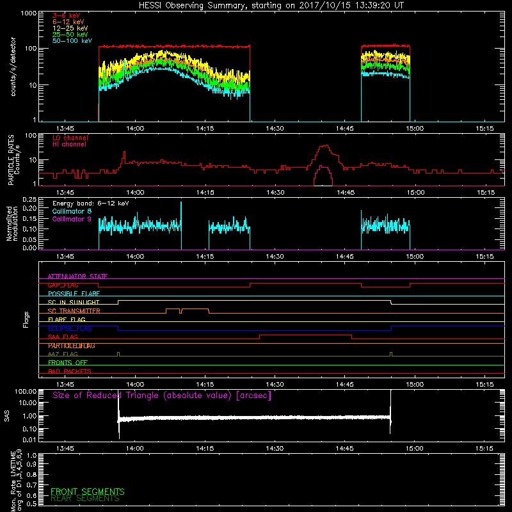Click the HI channel legend label
512x512 pixels.
point(69,145)
